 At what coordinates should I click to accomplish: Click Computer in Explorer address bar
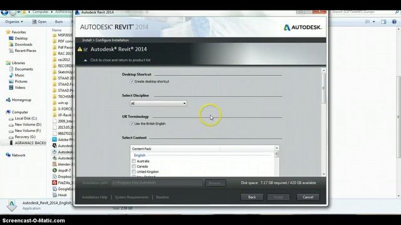click(x=40, y=12)
